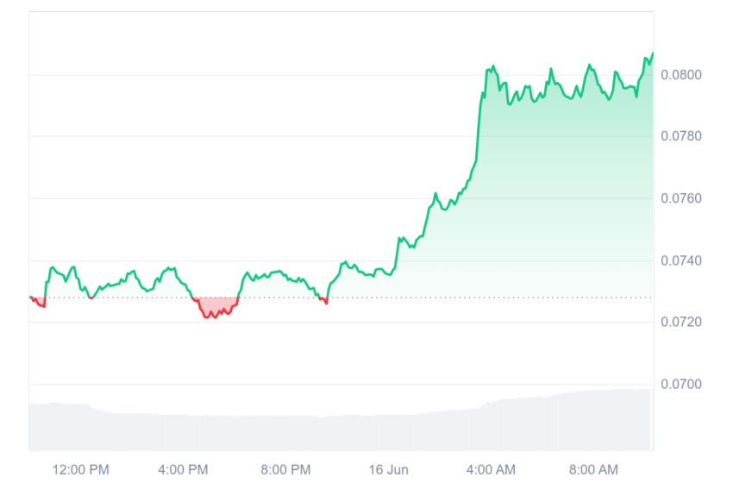Click the 4:00 AM time label
733x489 pixels.
[x=491, y=469]
